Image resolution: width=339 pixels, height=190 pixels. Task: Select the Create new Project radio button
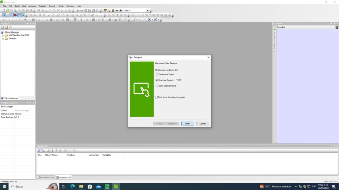(x=157, y=74)
